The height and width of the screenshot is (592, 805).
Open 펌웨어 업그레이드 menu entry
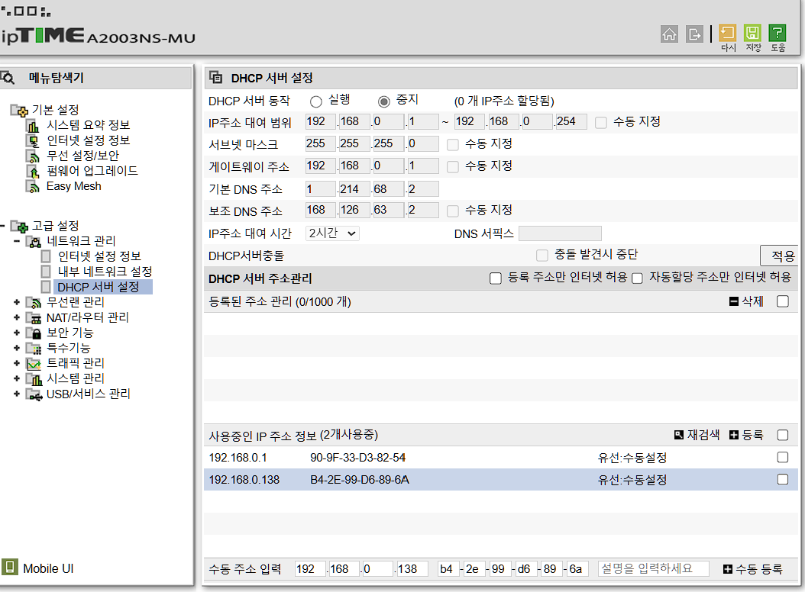point(92,171)
